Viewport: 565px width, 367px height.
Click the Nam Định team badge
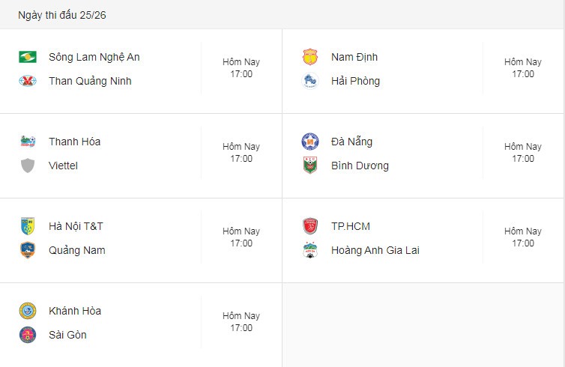310,57
